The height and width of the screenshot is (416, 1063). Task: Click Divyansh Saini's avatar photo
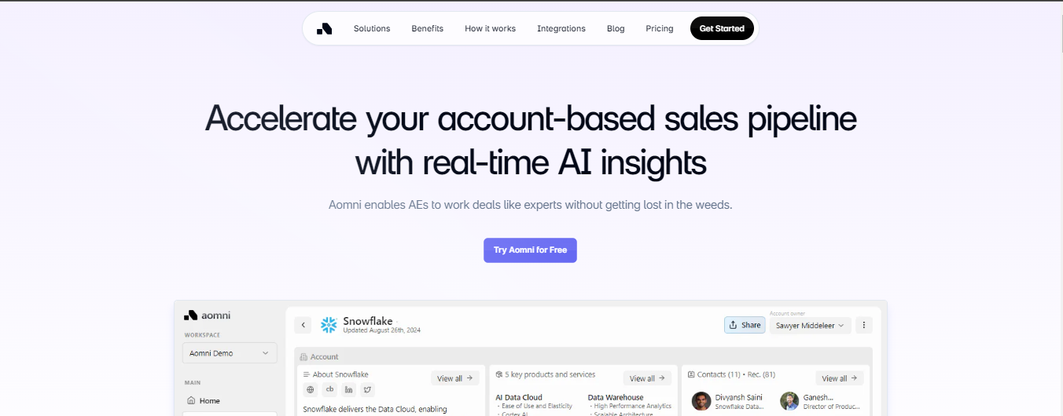tap(701, 402)
